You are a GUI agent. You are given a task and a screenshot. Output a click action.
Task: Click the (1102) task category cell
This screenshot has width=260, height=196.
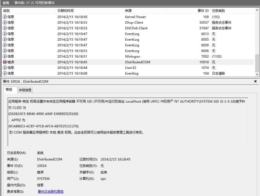pyautogui.click(x=217, y=57)
